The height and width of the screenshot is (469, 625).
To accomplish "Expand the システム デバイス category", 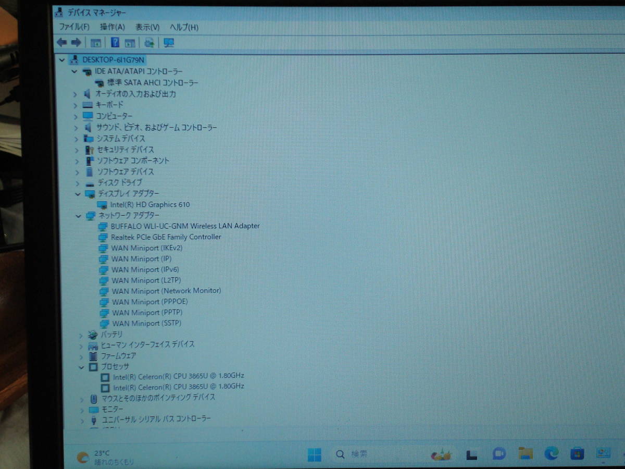I will [77, 139].
